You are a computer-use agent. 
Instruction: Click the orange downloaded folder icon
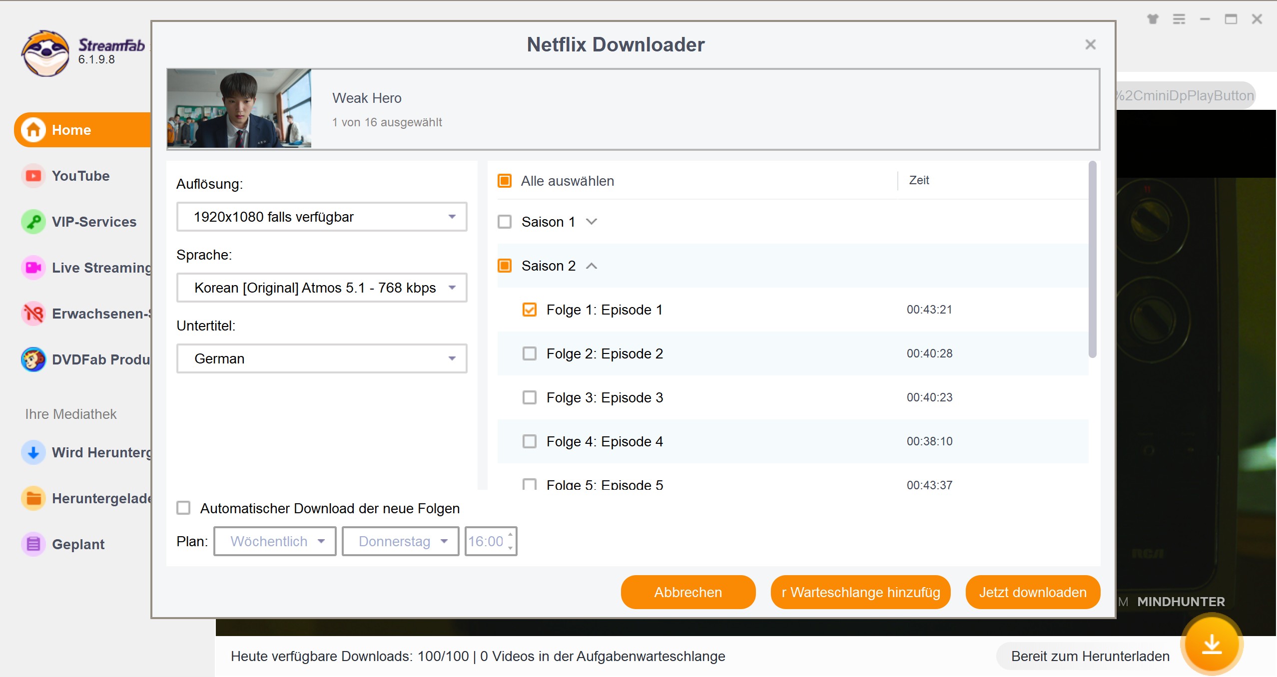[33, 498]
